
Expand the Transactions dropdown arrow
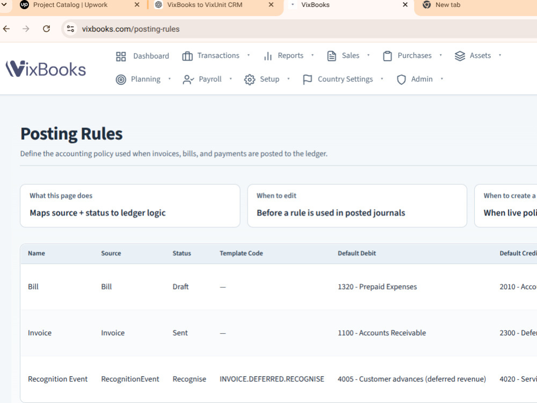249,55
